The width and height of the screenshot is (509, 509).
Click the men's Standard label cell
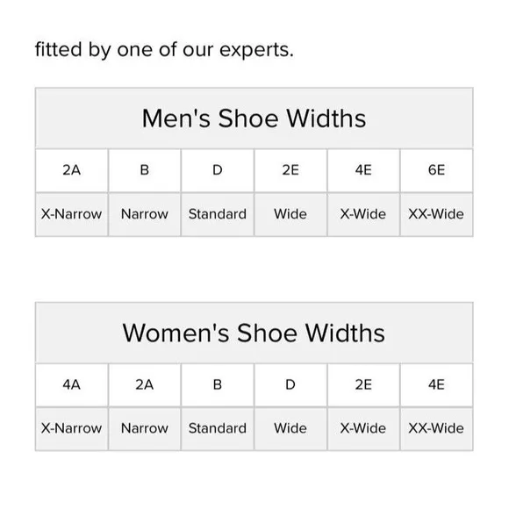[218, 215]
